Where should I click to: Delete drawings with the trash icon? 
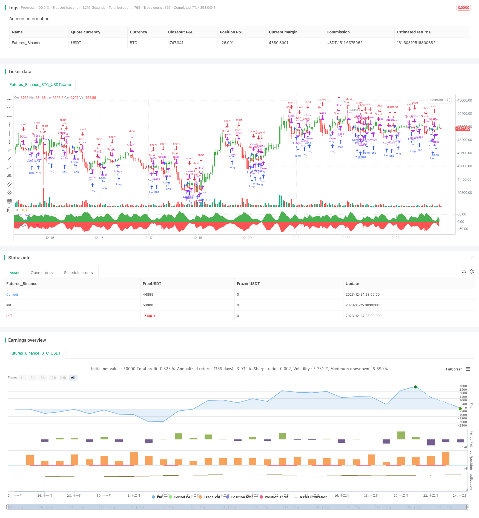9,210
